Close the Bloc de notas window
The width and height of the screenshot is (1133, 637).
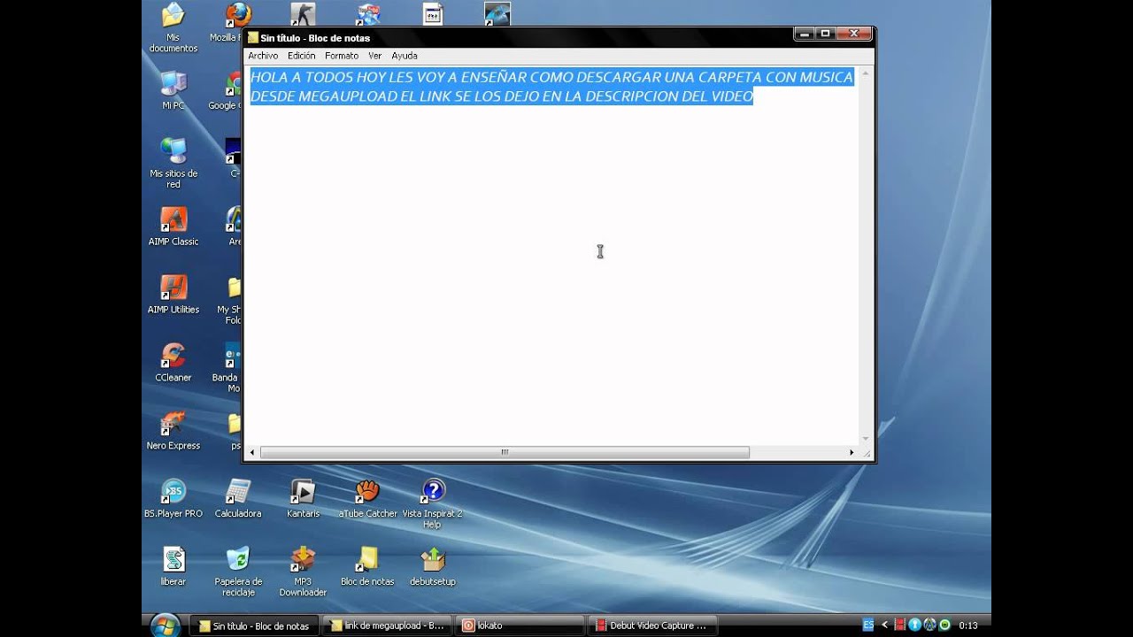854,34
